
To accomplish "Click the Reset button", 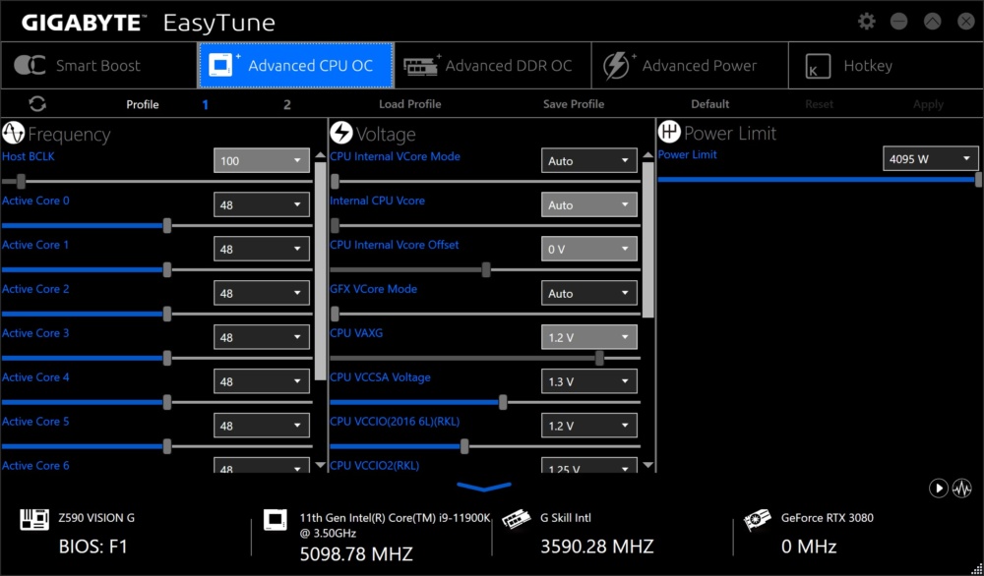I will click(819, 104).
